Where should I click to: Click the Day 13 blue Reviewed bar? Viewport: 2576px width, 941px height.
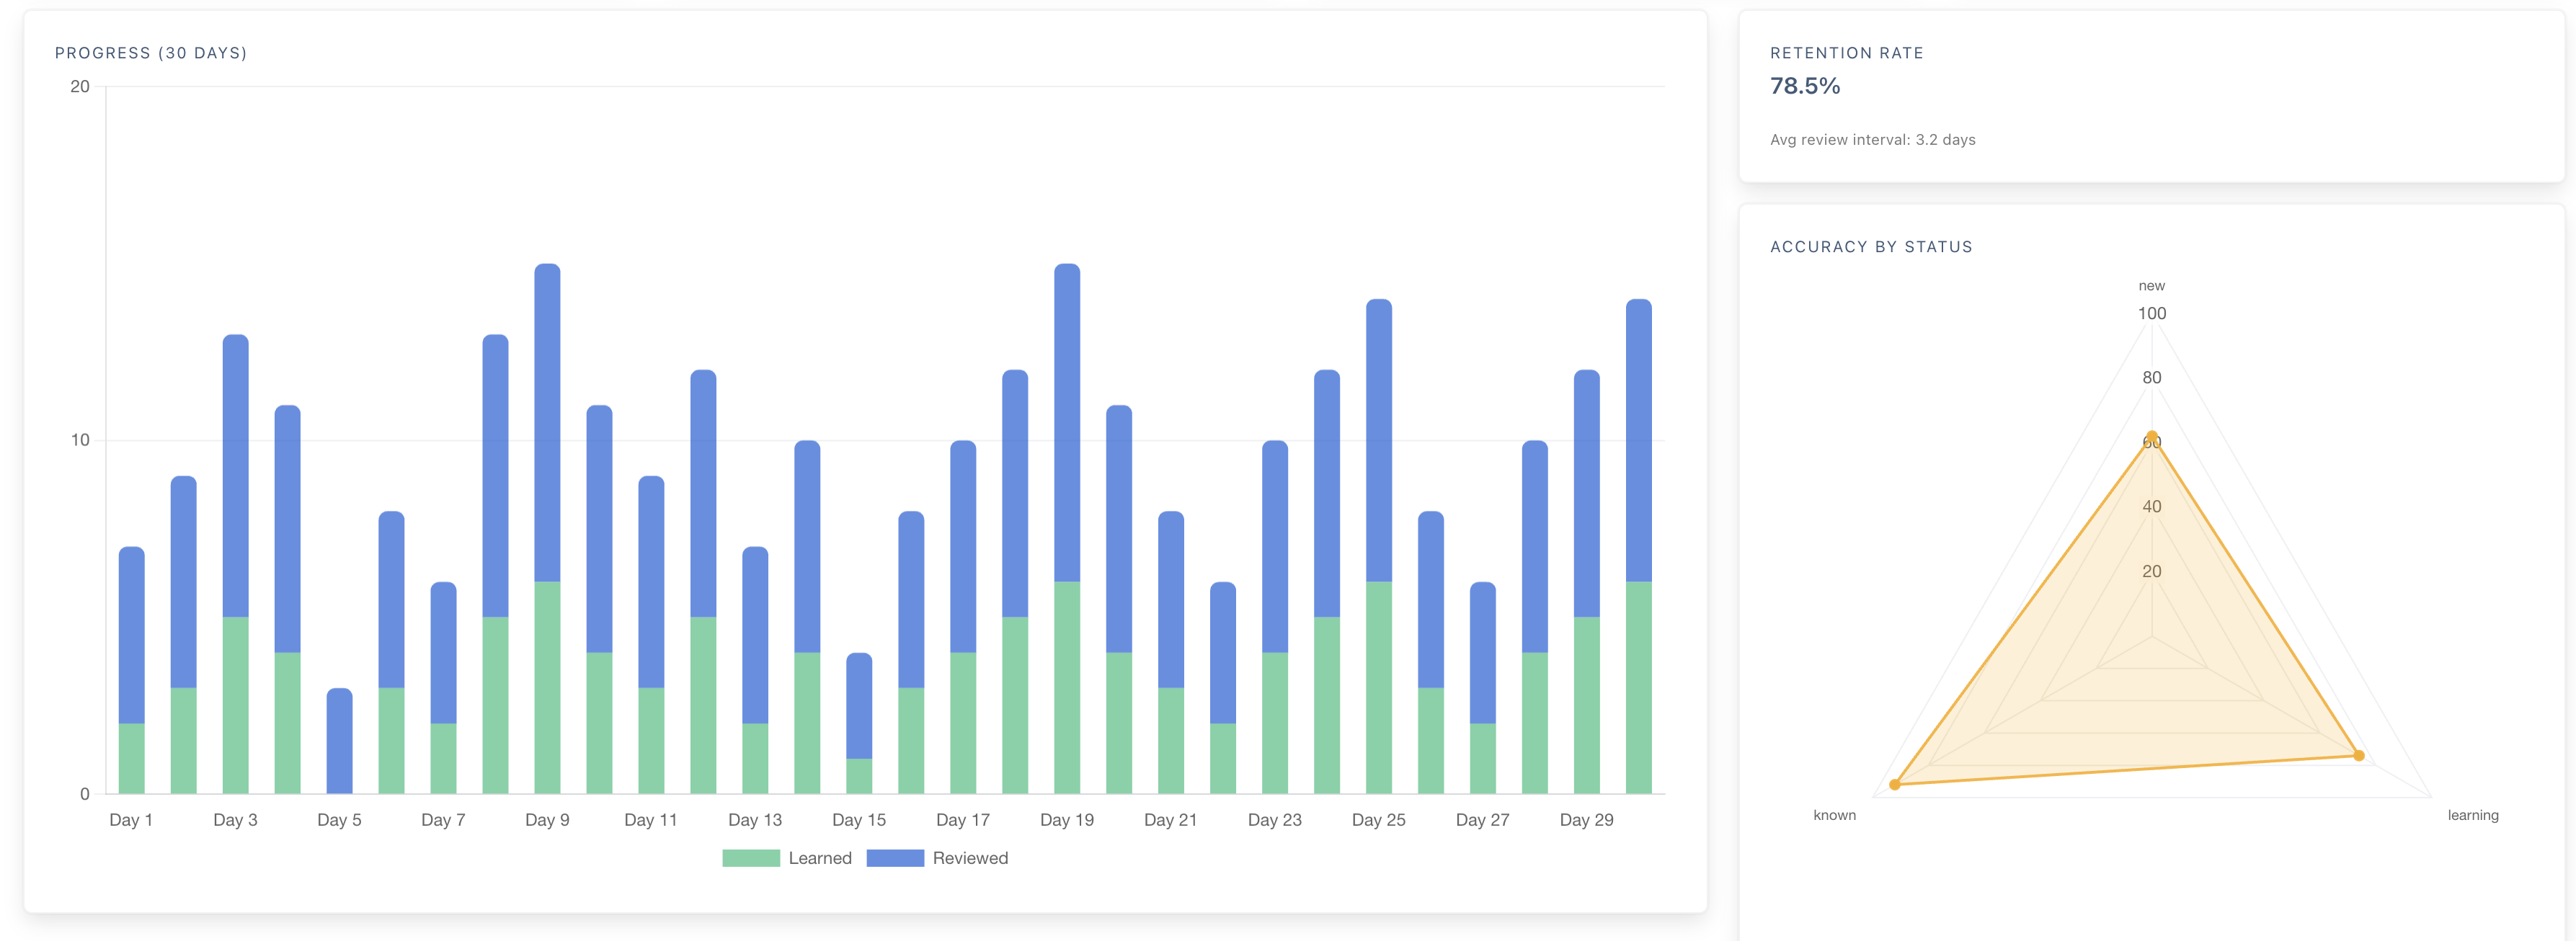755,635
